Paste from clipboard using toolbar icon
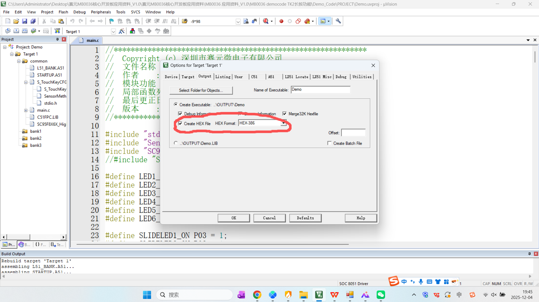The height and width of the screenshot is (302, 539). [x=61, y=21]
